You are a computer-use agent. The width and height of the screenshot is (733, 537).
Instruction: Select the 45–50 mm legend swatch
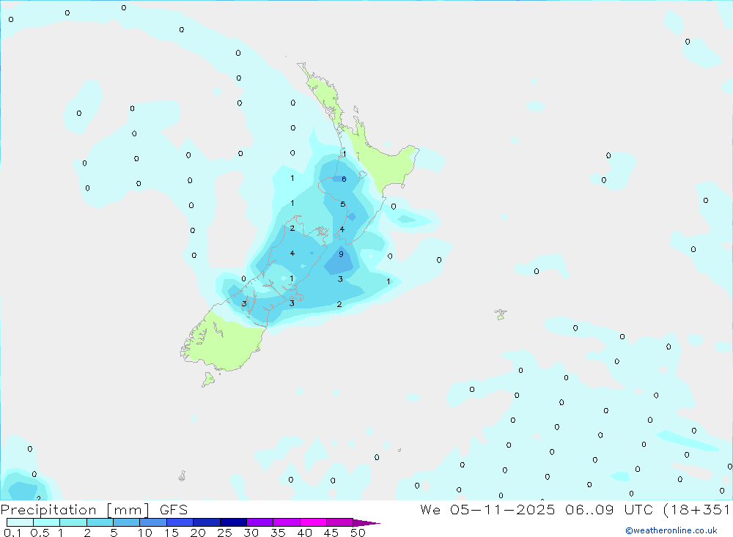(340, 522)
